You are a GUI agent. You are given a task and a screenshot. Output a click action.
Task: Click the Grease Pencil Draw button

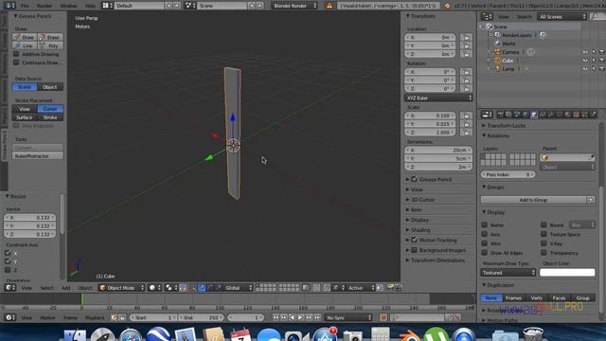25,37
